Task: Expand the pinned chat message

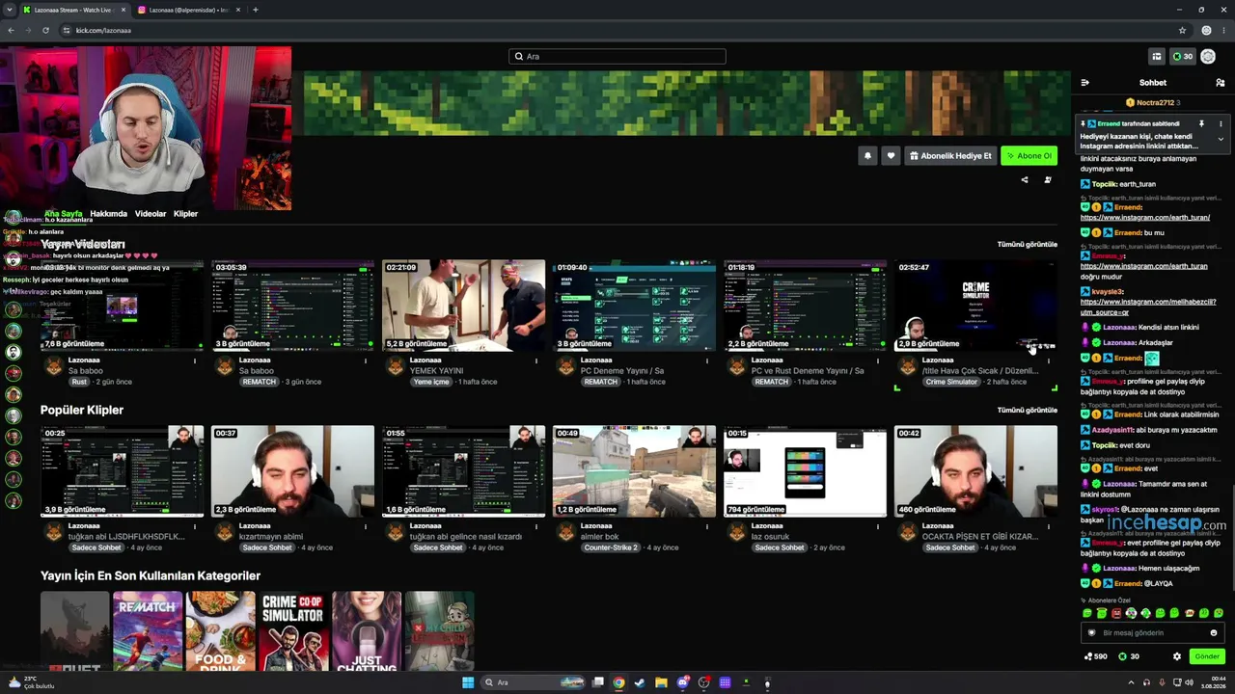Action: 1221,139
